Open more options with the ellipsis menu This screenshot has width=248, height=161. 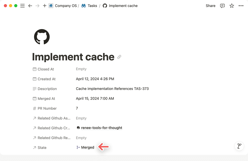[241, 6]
